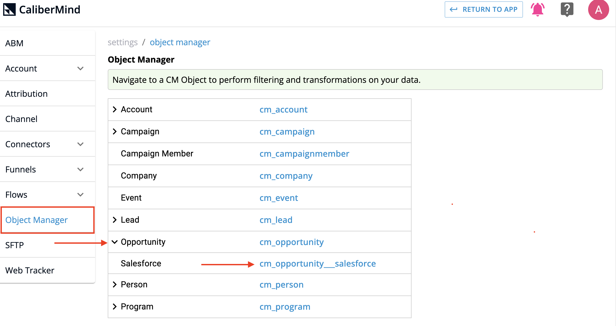Click the Account label in the sidebar
This screenshot has height=326, width=616.
(21, 69)
